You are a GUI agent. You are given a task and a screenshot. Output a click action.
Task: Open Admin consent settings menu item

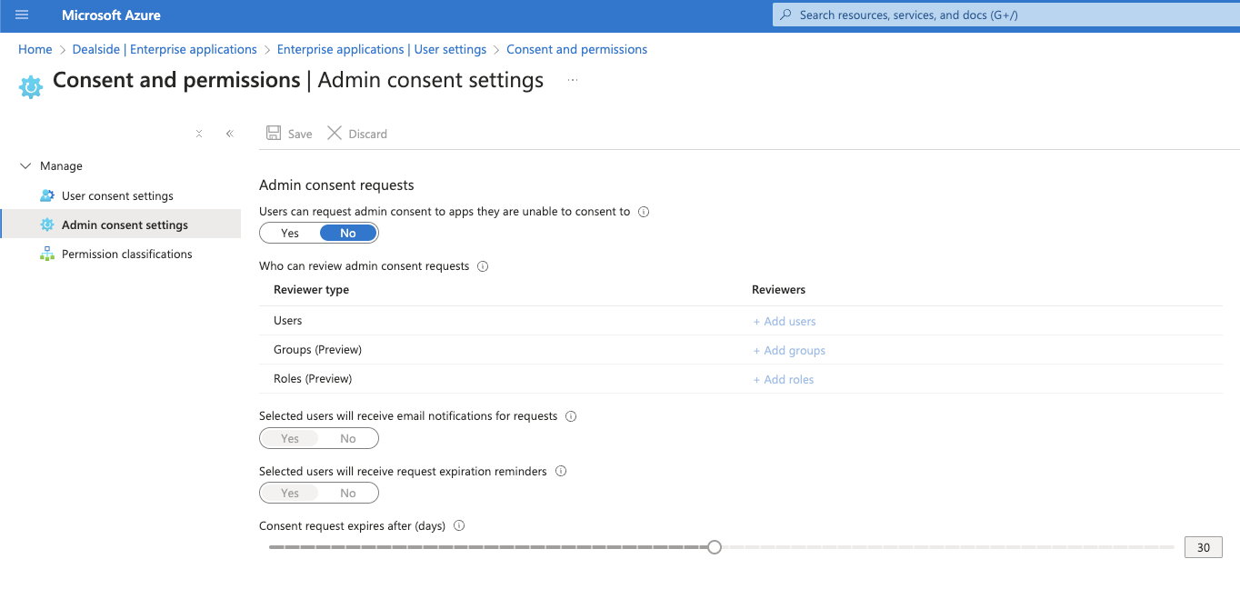[x=125, y=225]
